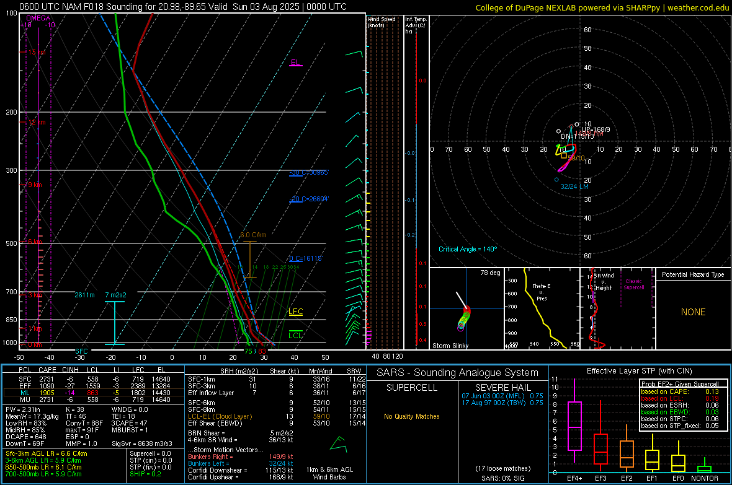This screenshot has width=732, height=485.
Task: Click the NONTOR axis label
Action: click(705, 478)
